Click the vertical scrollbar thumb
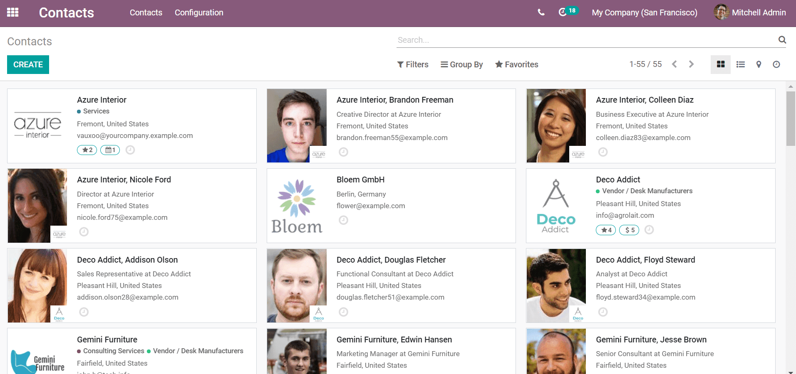This screenshot has width=796, height=374. tap(791, 118)
